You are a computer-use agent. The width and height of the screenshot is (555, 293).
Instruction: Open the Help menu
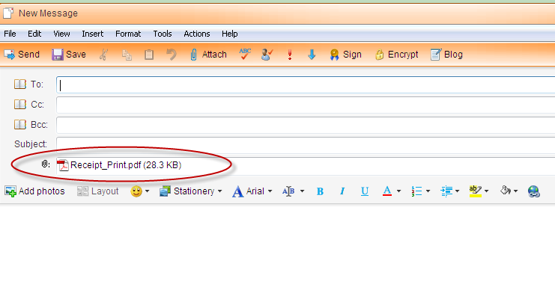click(x=230, y=34)
